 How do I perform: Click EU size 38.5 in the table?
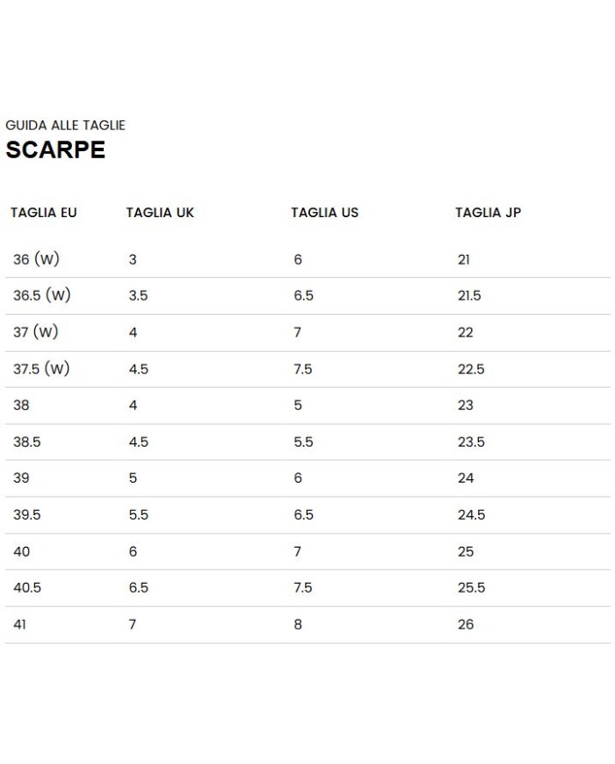point(27,442)
